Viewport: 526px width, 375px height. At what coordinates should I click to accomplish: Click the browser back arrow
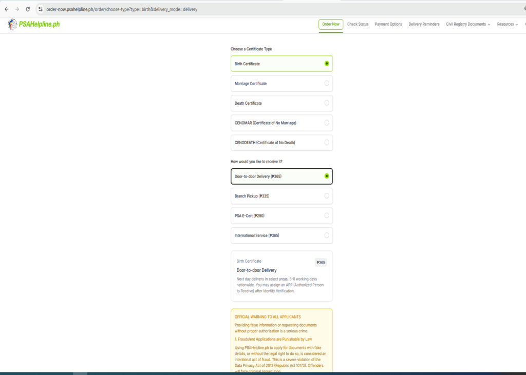pyautogui.click(x=7, y=9)
